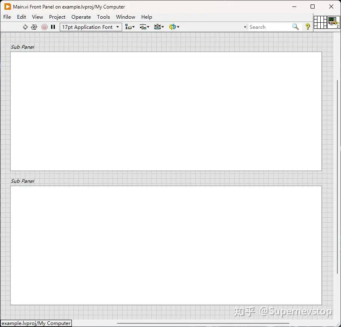Open the Reorder dropdown

(174, 27)
